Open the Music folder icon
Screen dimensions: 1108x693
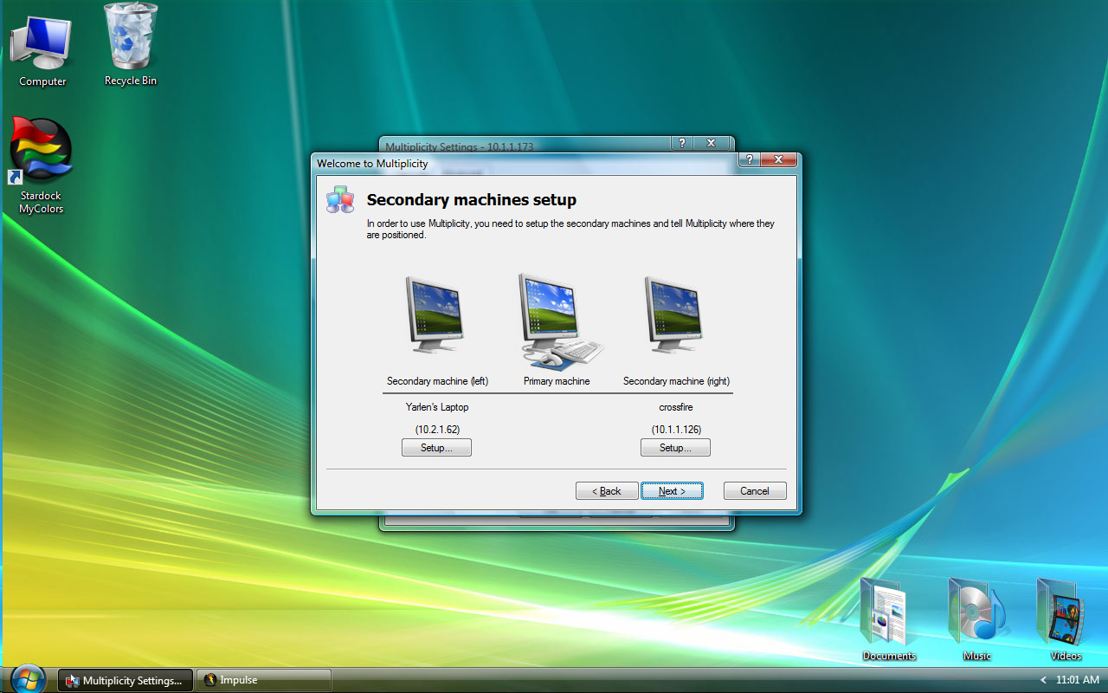[976, 618]
